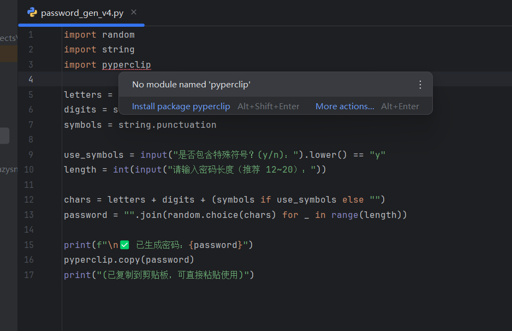Close the password_gen_v4.py tab
This screenshot has width=512, height=331.
tap(134, 12)
